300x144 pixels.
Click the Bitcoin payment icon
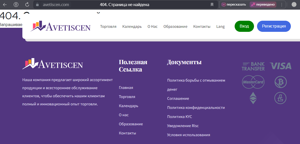click(x=280, y=82)
